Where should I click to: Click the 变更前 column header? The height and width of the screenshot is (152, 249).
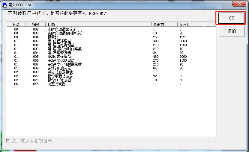click(164, 25)
